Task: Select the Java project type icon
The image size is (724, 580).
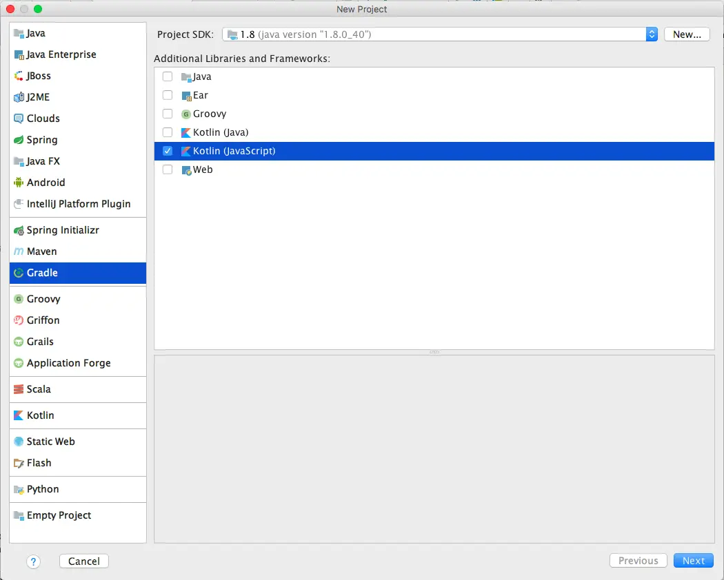Action: tap(19, 33)
